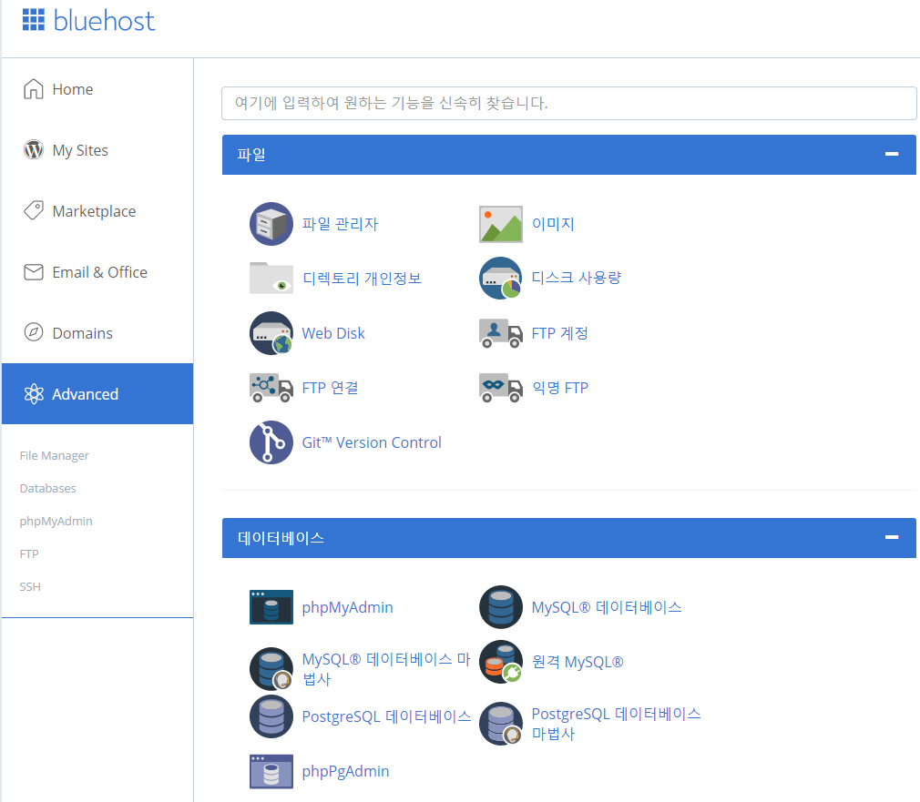Click the Git™ Version Control text link
920x802 pixels.
(372, 442)
